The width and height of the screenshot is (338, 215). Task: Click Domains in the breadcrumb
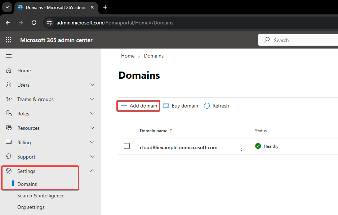(x=154, y=56)
